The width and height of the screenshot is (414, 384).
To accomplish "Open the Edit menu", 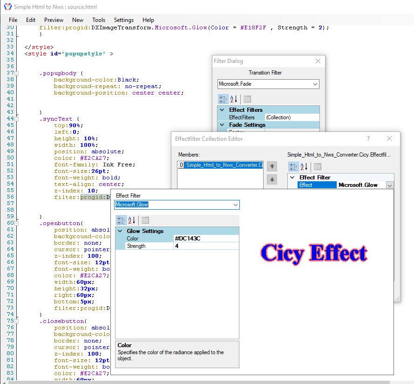I will (x=31, y=20).
